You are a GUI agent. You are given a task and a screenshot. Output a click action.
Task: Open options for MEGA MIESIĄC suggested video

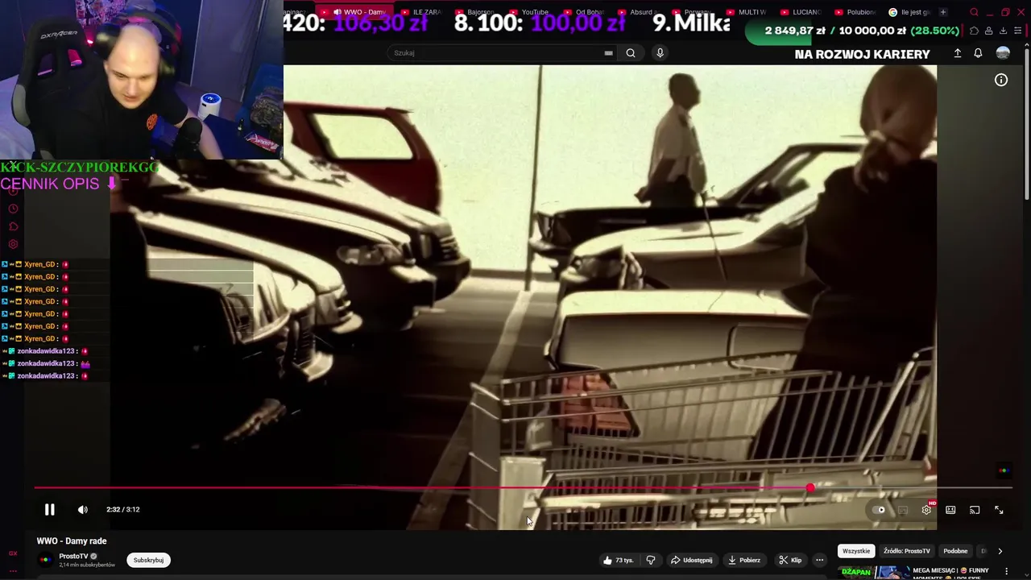pyautogui.click(x=1006, y=571)
